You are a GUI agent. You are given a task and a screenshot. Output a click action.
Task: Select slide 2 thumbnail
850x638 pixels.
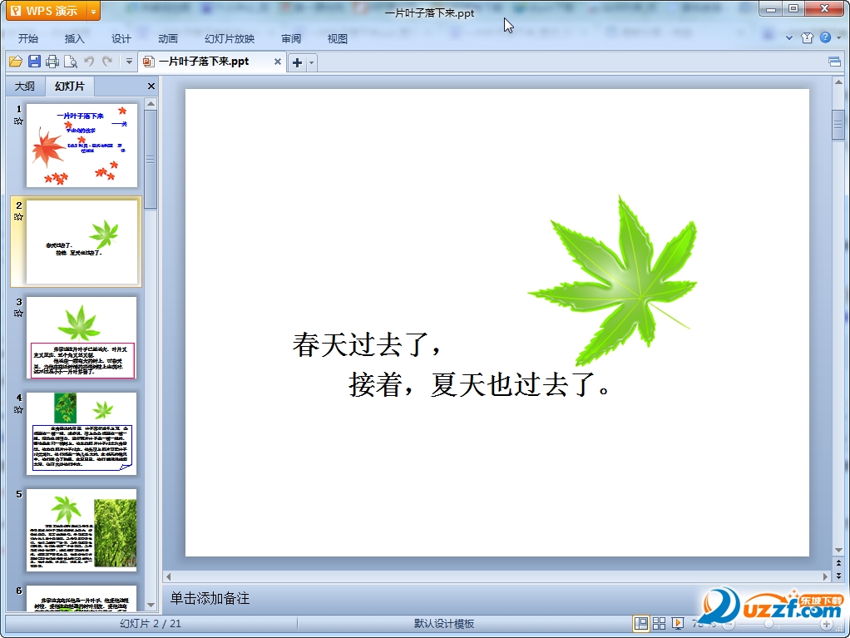(82, 242)
